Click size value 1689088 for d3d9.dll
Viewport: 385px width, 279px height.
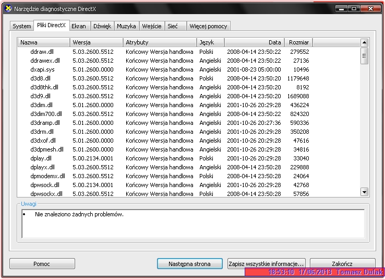(x=298, y=96)
